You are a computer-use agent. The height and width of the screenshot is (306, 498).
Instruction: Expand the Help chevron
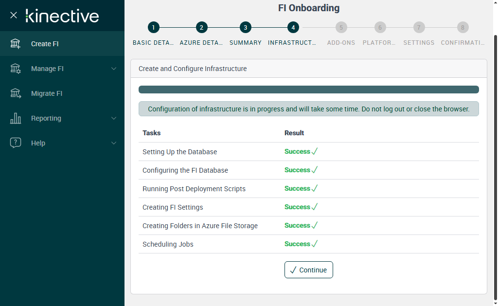[114, 143]
